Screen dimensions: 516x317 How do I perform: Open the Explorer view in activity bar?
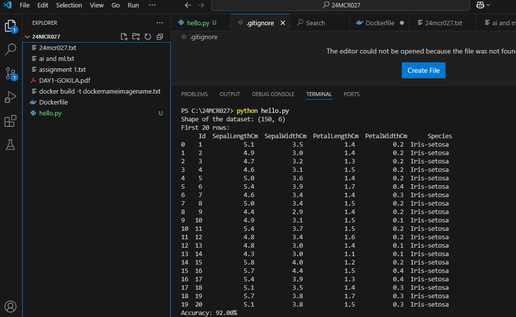(10, 26)
